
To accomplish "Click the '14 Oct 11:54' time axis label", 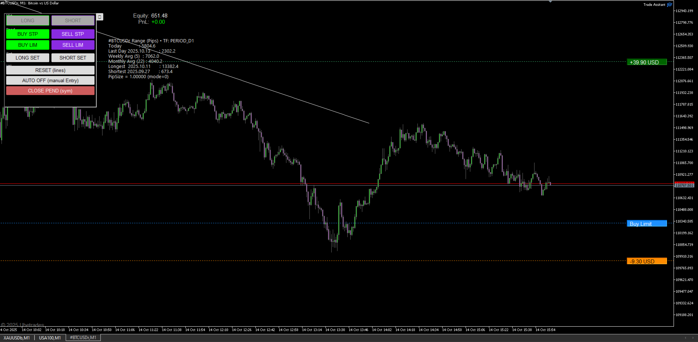I will [x=195, y=330].
